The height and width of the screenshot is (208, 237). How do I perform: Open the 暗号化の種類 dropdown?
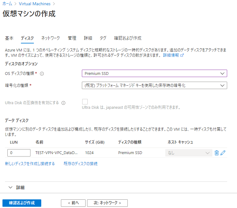click(x=155, y=85)
